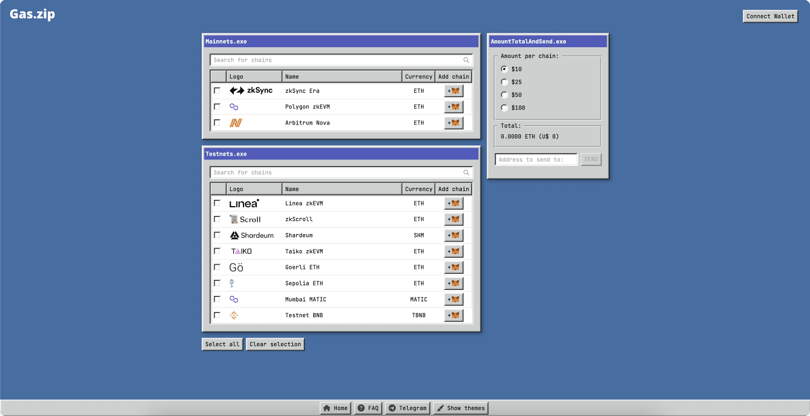Add zkScroll chain to MetaMask
Screen dimensions: 810x416
[454, 220]
